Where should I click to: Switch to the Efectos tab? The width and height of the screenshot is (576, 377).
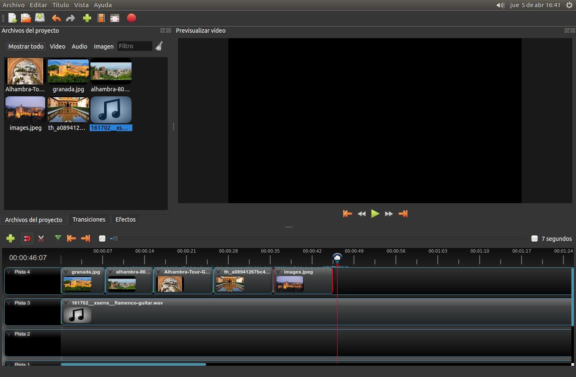(x=126, y=219)
